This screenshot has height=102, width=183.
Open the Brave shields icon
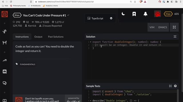[141, 2]
